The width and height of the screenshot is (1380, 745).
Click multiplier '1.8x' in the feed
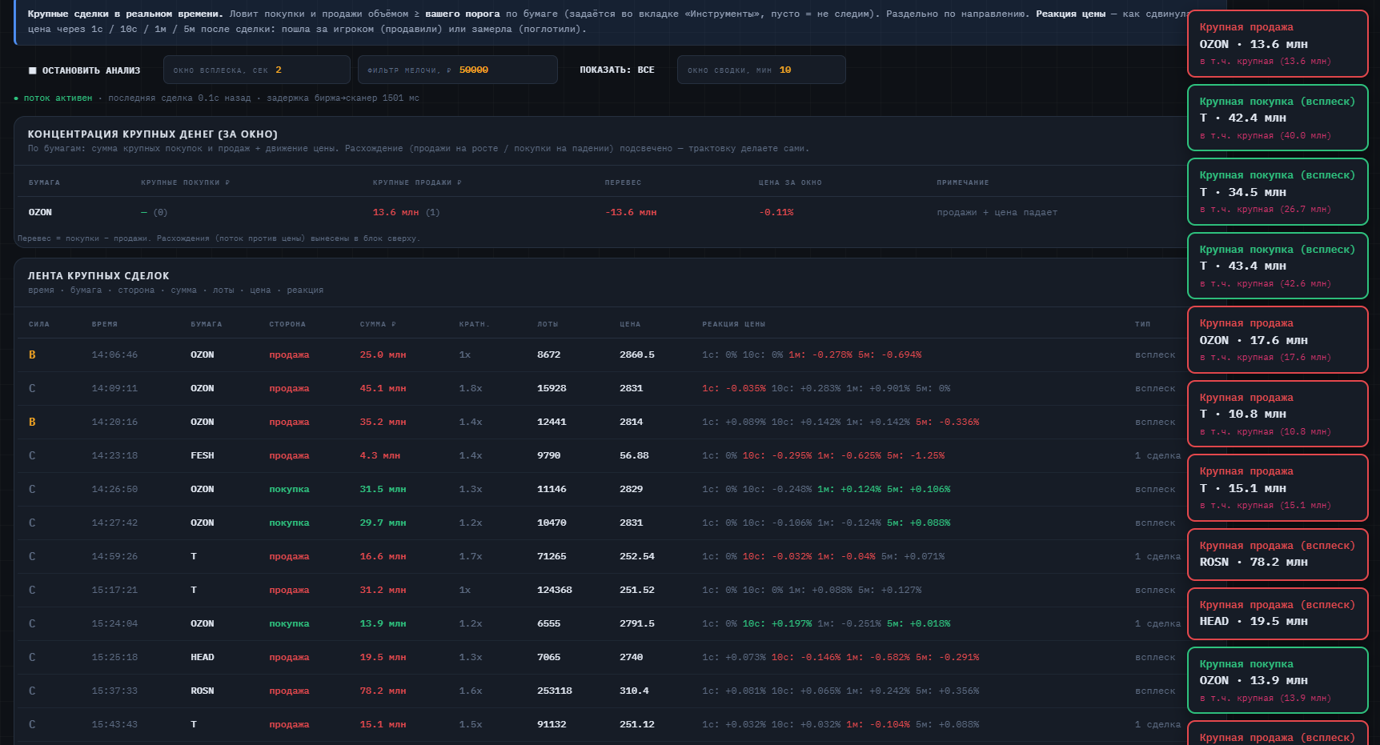471,388
